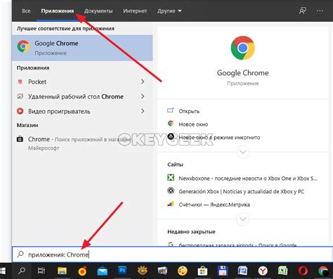Click the floppy disk icon on taskbar
Image resolution: width=333 pixels, height=279 pixels.
click(223, 271)
